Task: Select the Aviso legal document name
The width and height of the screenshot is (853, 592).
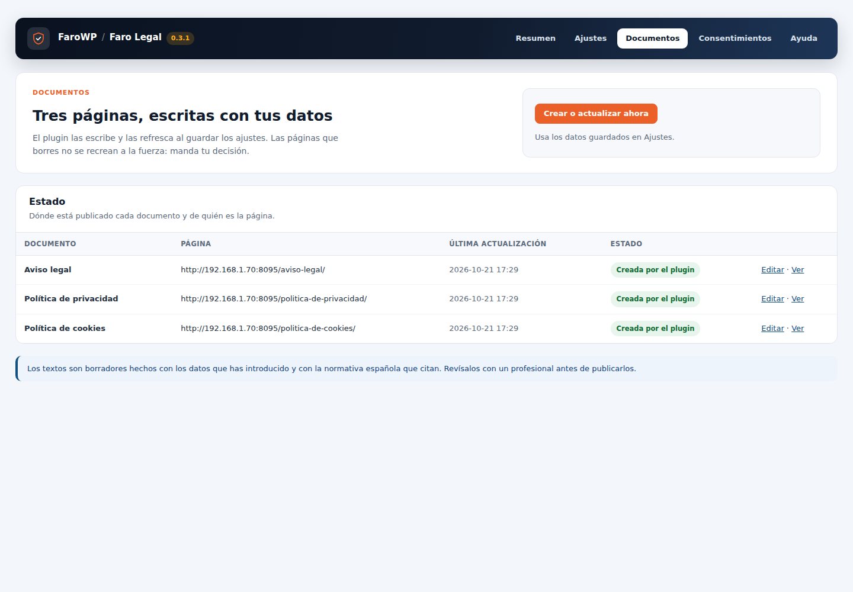Action: tap(48, 270)
